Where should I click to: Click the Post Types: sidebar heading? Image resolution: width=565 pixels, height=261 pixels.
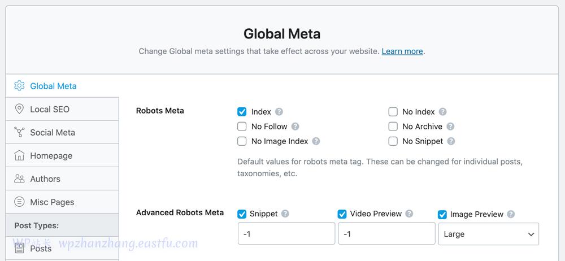(x=36, y=225)
